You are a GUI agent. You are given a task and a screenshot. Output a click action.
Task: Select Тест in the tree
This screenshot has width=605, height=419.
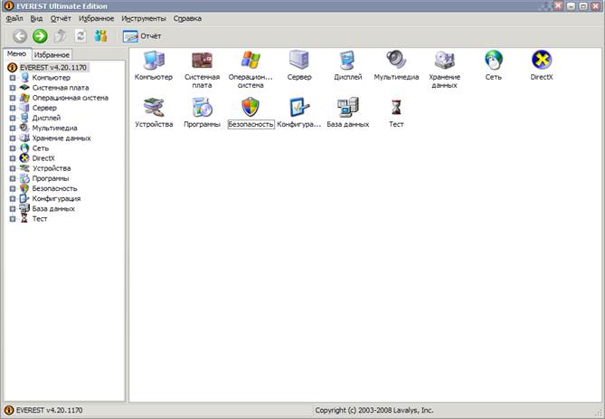[x=40, y=219]
